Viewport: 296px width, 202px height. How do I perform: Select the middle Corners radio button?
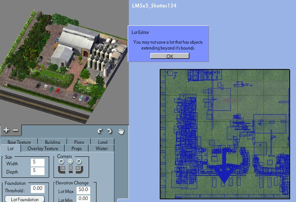[x=70, y=161]
